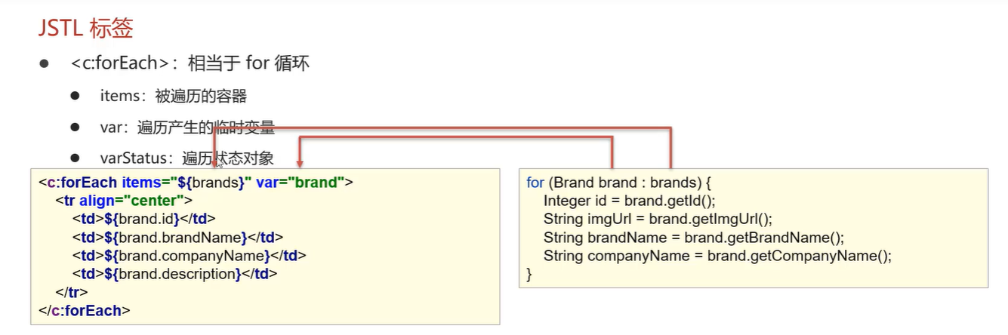The image size is (1008, 335).
Task: Click the ${brand.companyName} table cell line
Action: 189,255
